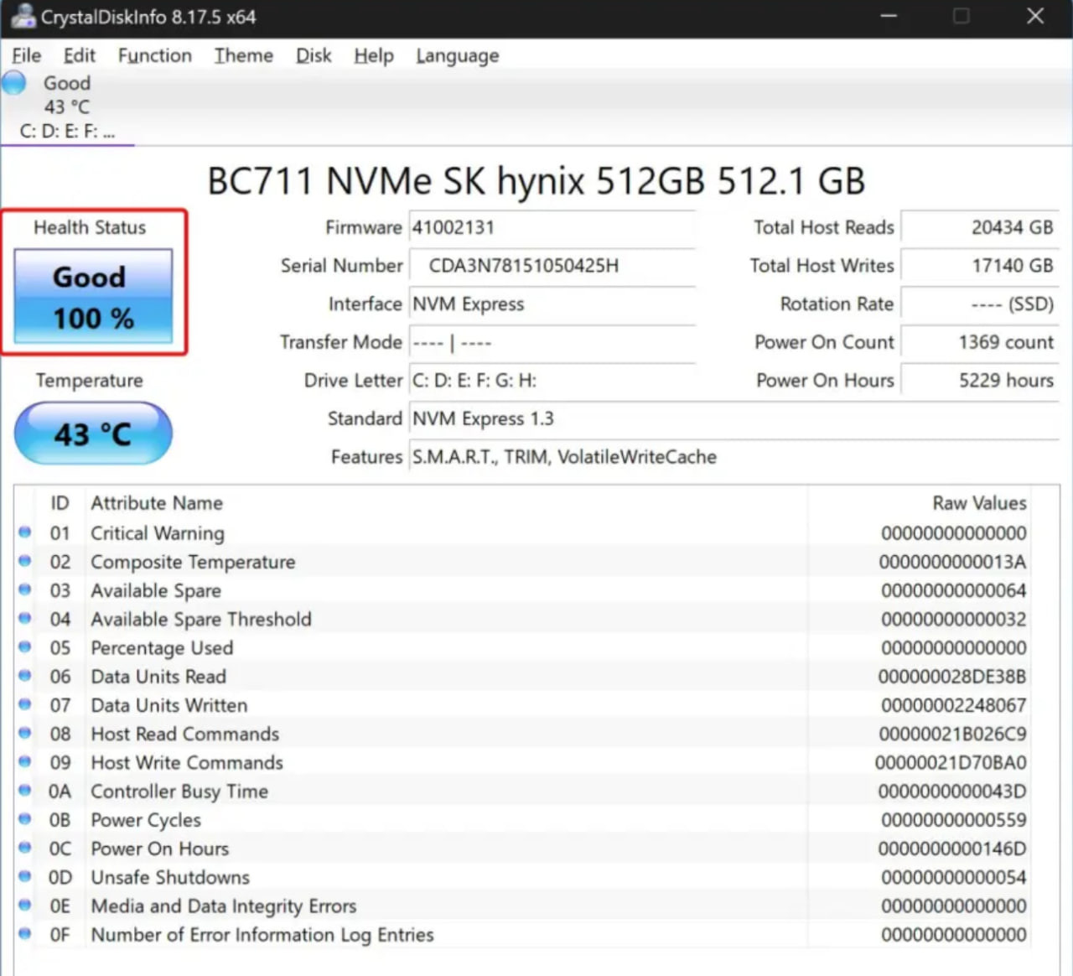The height and width of the screenshot is (976, 1073).
Task: Click status dot beside Composite Temperature
Action: point(25,561)
